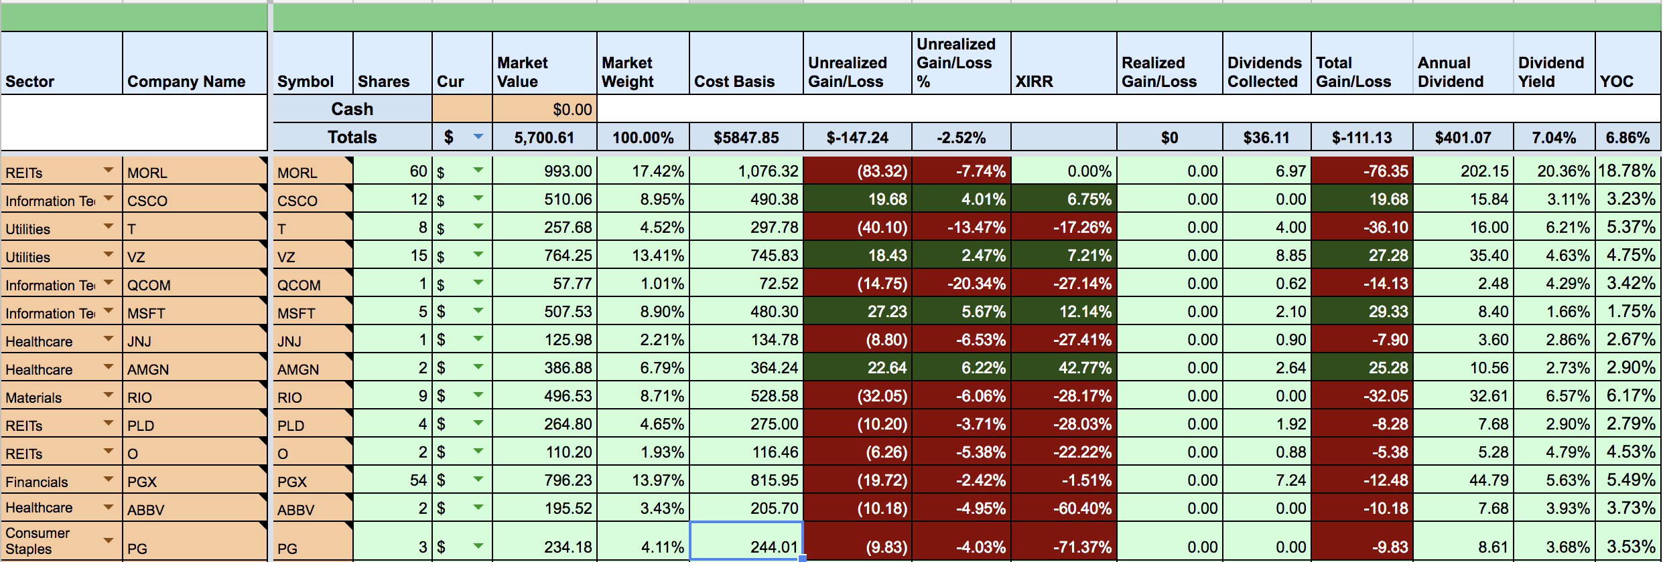Viewport: 1663px width, 562px height.
Task: Select the total unrealized loss $-147.24
Action: 858,137
